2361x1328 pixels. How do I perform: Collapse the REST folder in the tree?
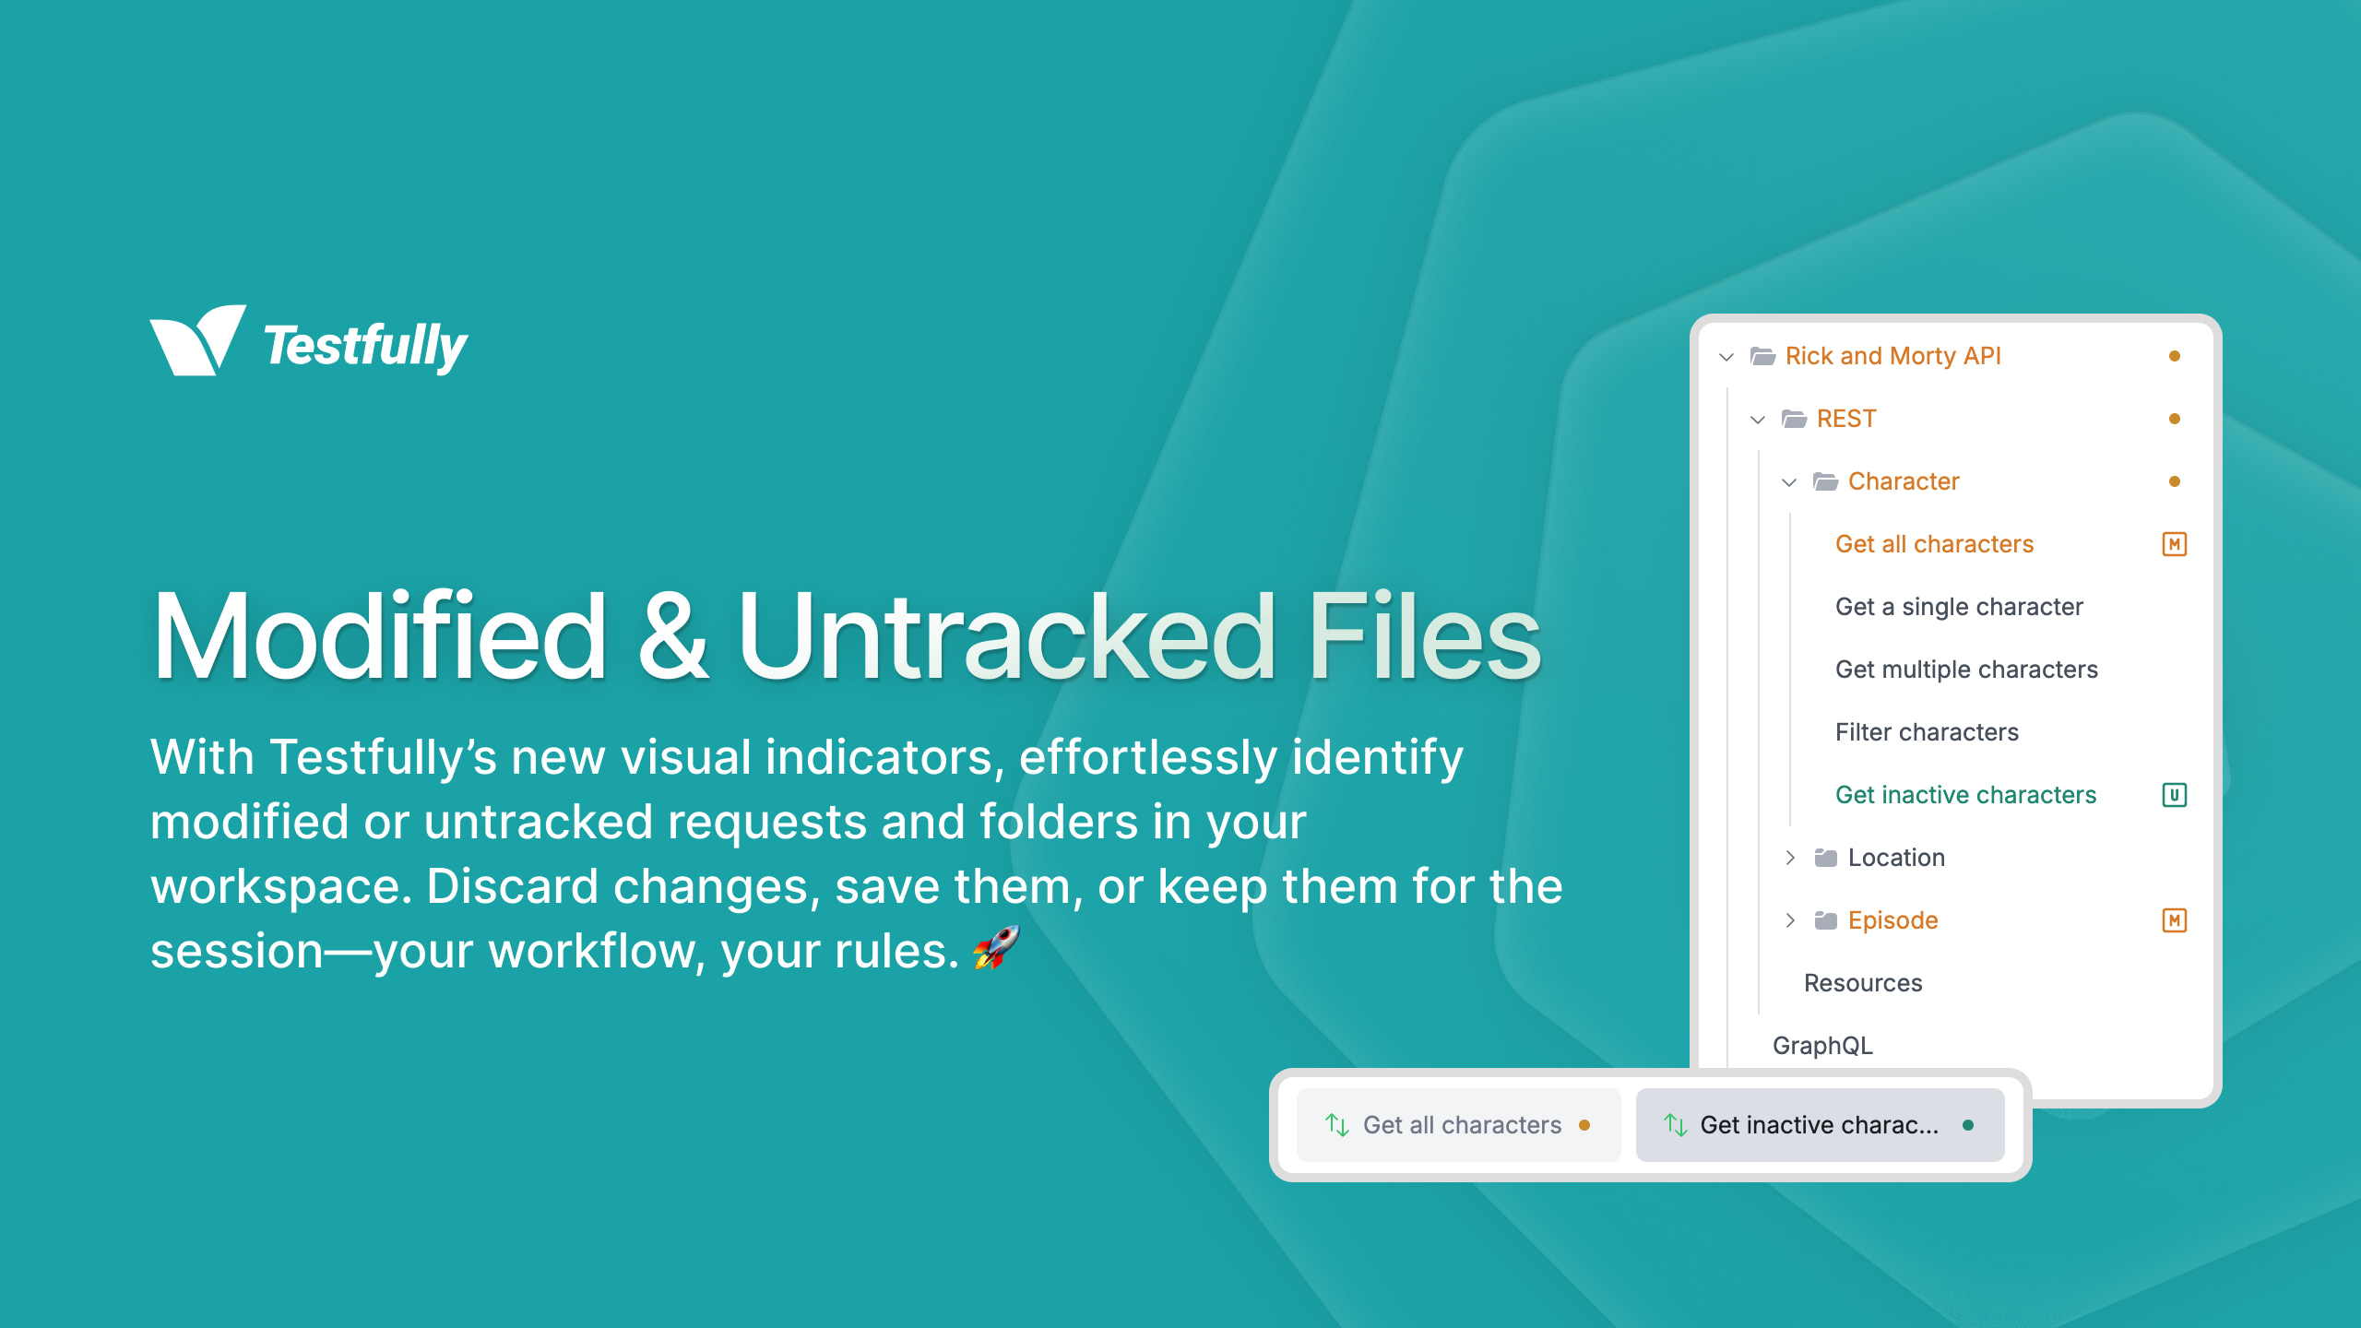(x=1762, y=419)
